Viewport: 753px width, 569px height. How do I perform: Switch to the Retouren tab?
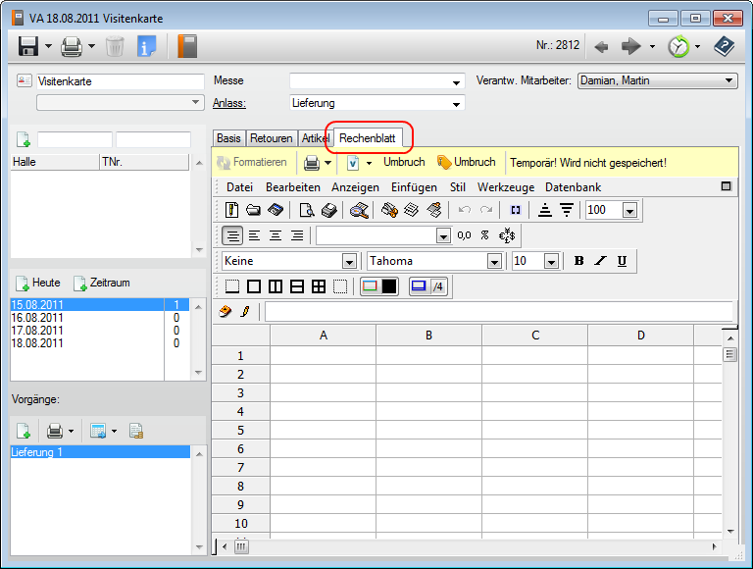(271, 138)
